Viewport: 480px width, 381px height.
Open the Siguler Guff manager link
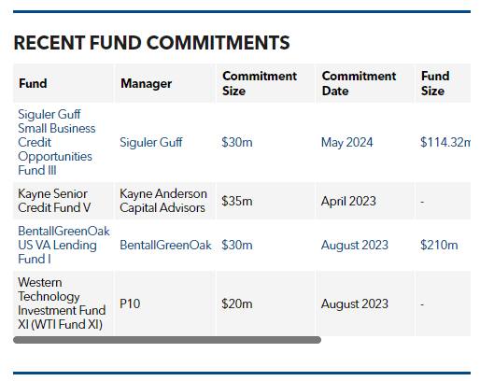pyautogui.click(x=151, y=142)
